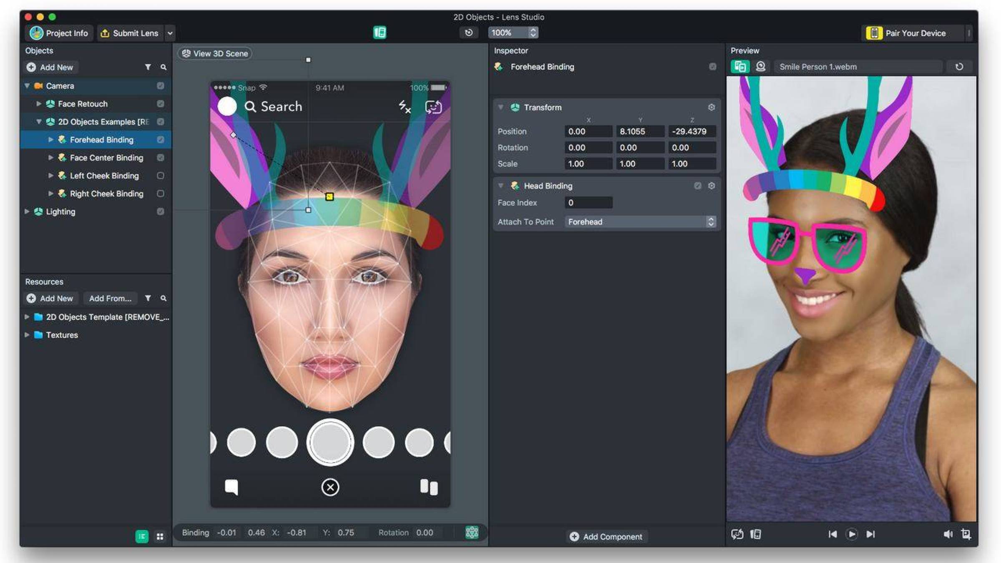This screenshot has width=1001, height=563.
Task: Click the Add Component button
Action: 606,537
